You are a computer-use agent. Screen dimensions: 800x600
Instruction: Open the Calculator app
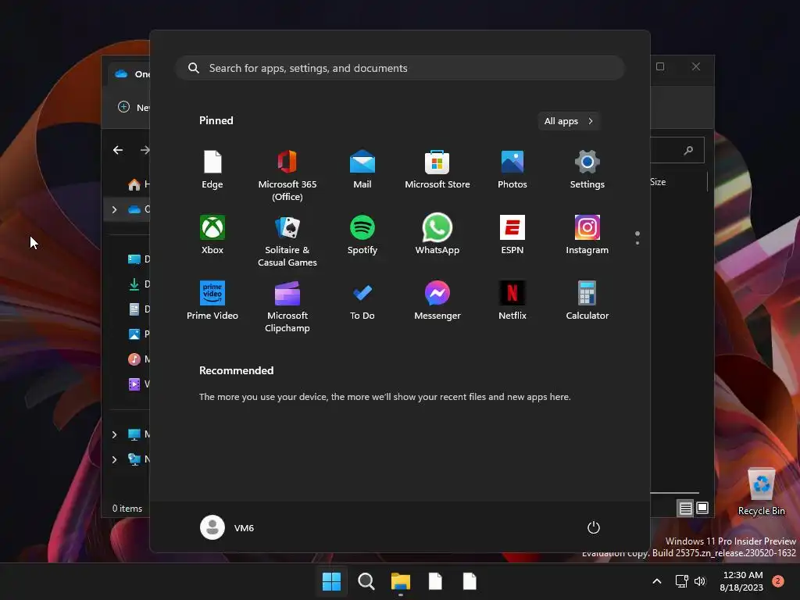(587, 301)
